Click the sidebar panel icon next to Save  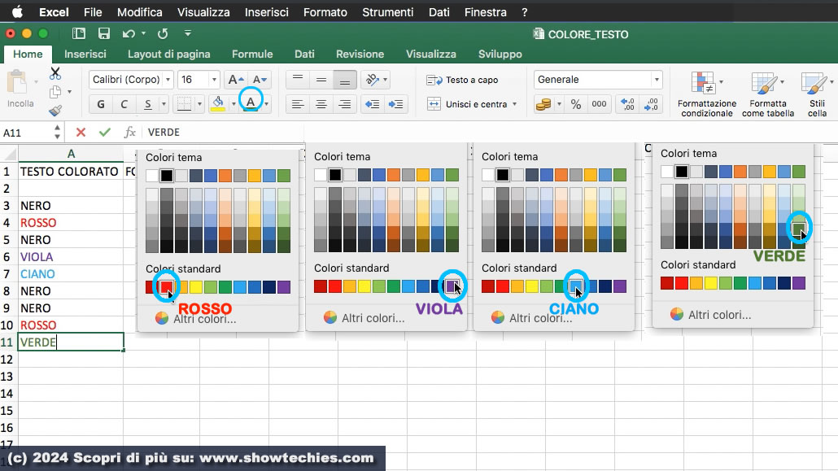pos(79,33)
